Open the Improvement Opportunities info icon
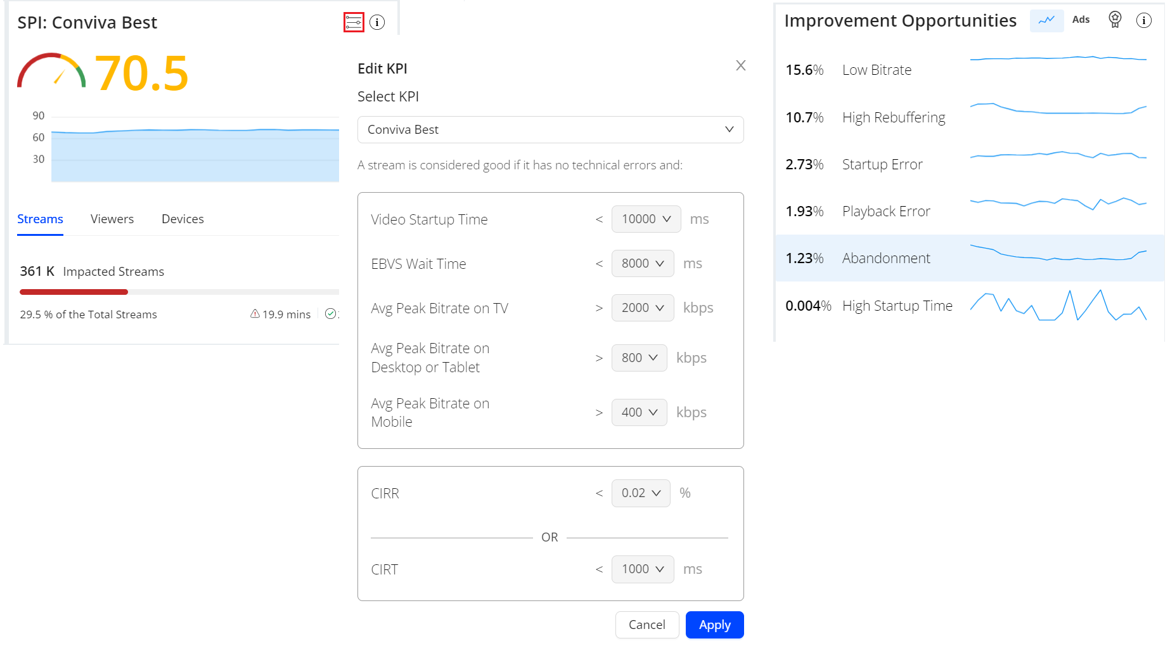1170x648 pixels. 1143,20
